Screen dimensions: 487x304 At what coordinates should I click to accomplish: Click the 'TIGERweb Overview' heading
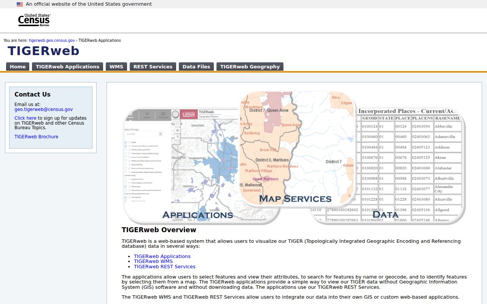point(159,230)
